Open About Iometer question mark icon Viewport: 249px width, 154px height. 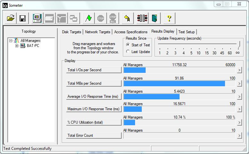pos(169,18)
